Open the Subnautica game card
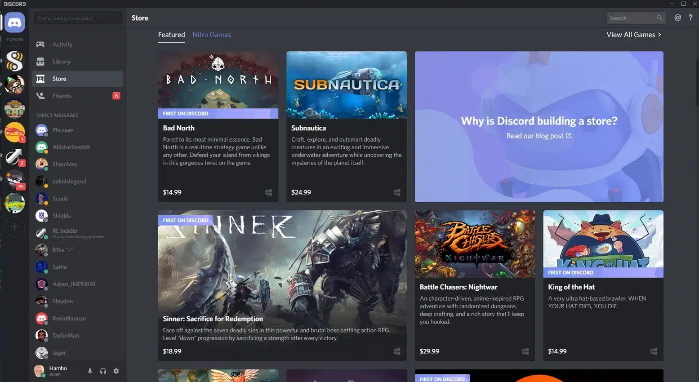The image size is (699, 382). 347,127
